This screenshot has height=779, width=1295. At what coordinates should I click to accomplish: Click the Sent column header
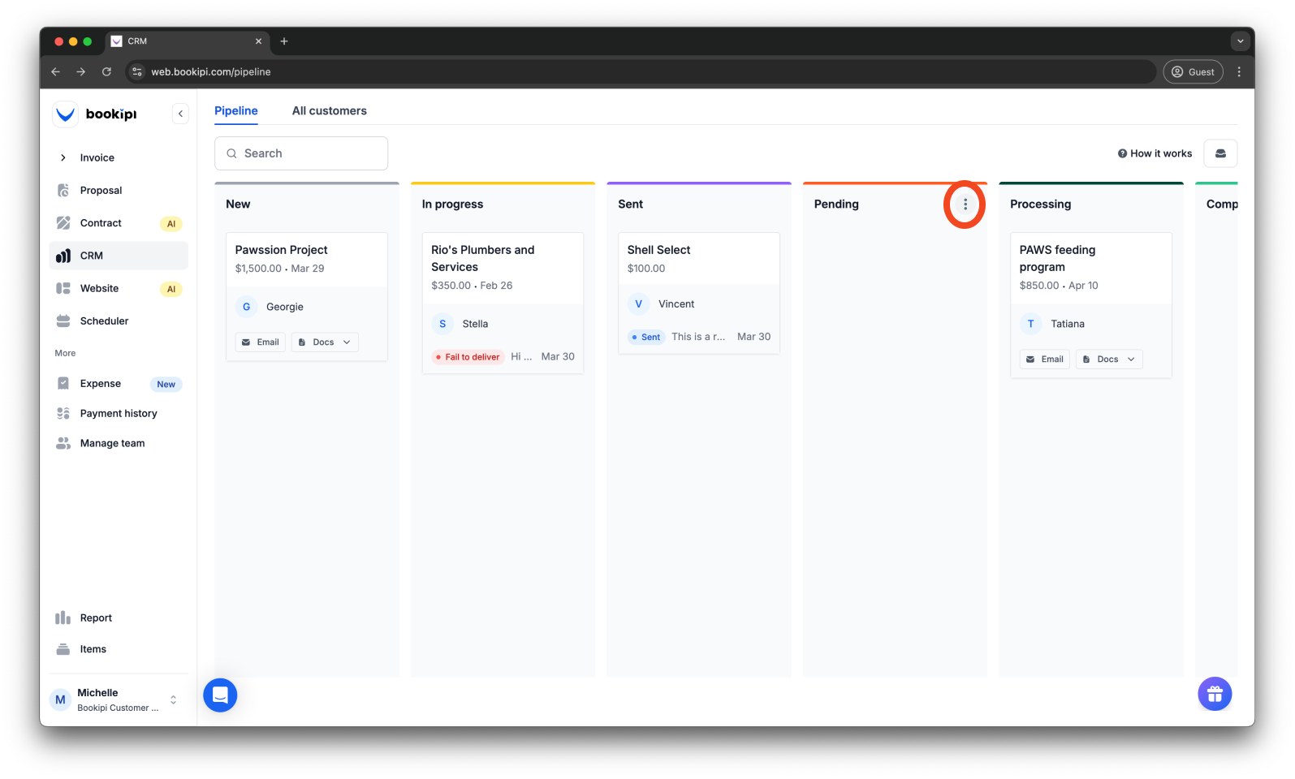coord(630,204)
